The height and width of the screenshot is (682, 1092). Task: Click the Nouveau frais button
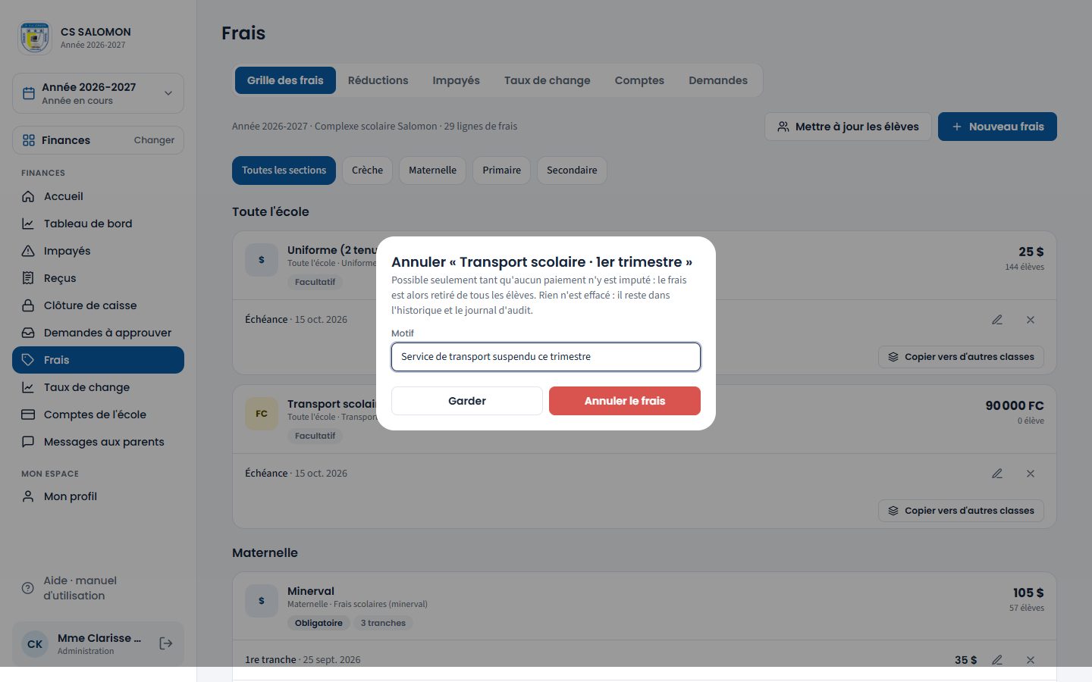997,127
